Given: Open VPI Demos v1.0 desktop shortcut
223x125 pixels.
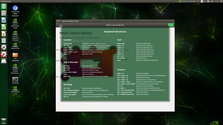Looking at the screenshot, I should click(x=15, y=90).
